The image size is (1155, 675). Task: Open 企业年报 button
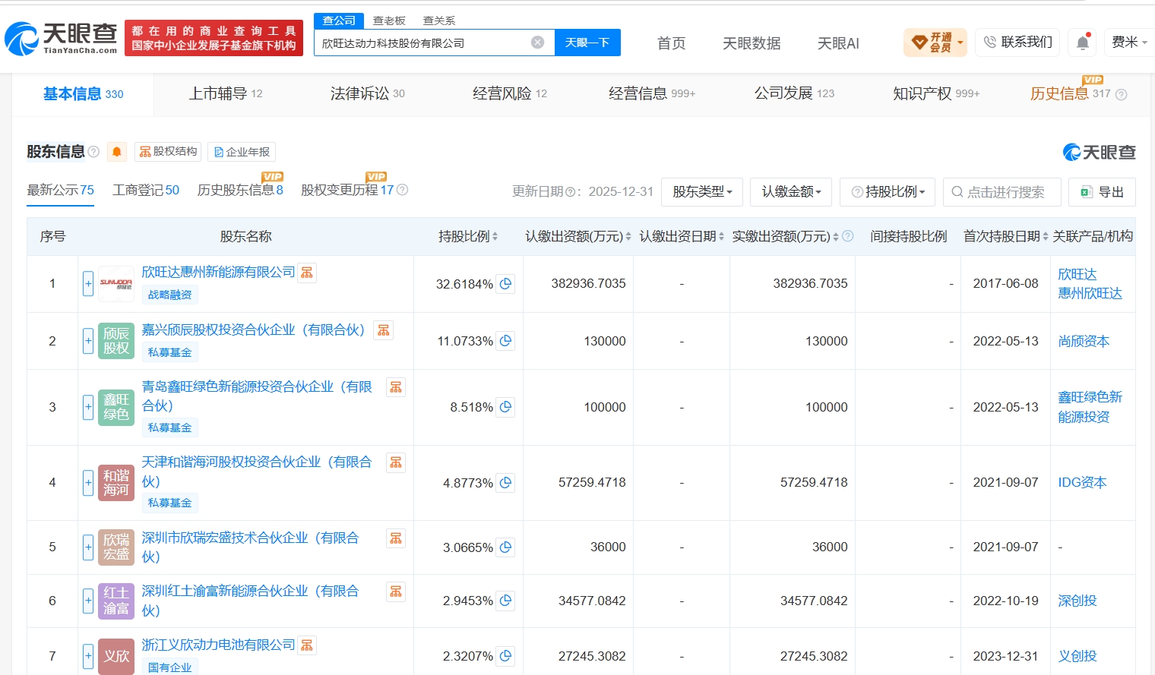coord(242,152)
